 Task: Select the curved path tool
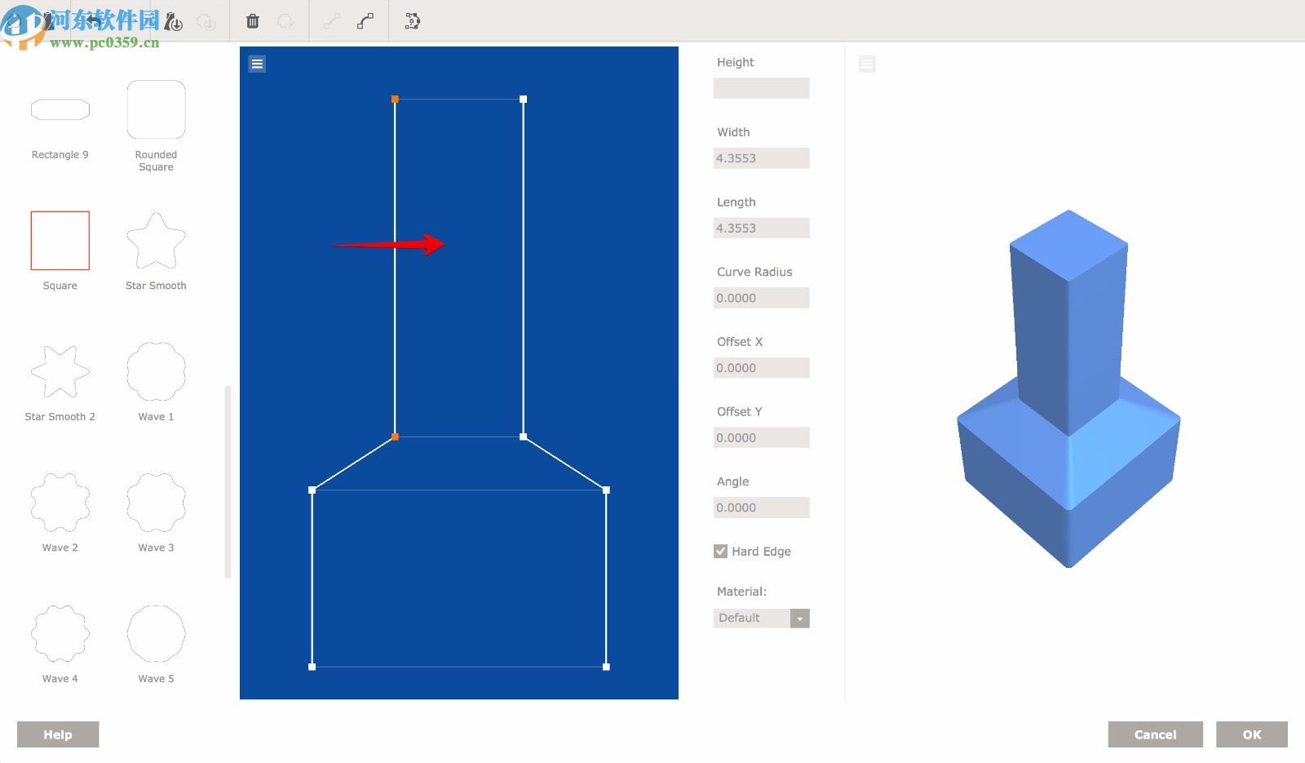tap(365, 20)
